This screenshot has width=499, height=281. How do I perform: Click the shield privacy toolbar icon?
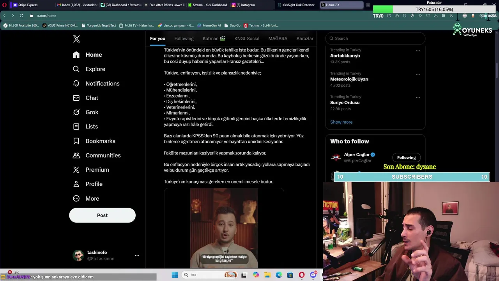tap(405, 16)
